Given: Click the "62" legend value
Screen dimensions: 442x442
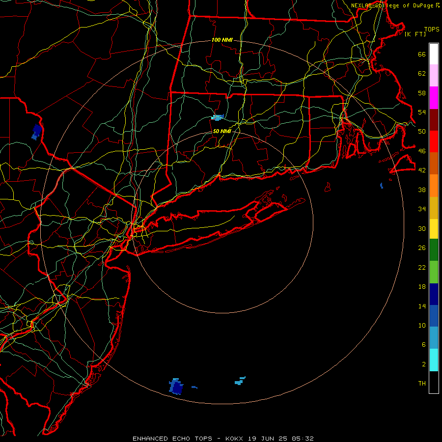Looking at the screenshot, I should [x=422, y=74].
